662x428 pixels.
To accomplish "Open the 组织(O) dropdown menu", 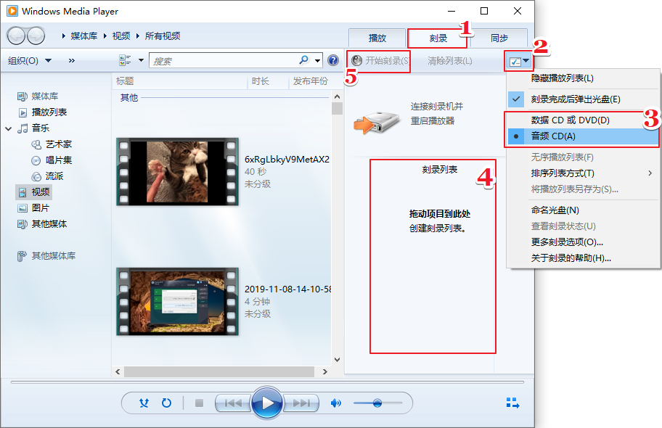I will click(x=30, y=61).
